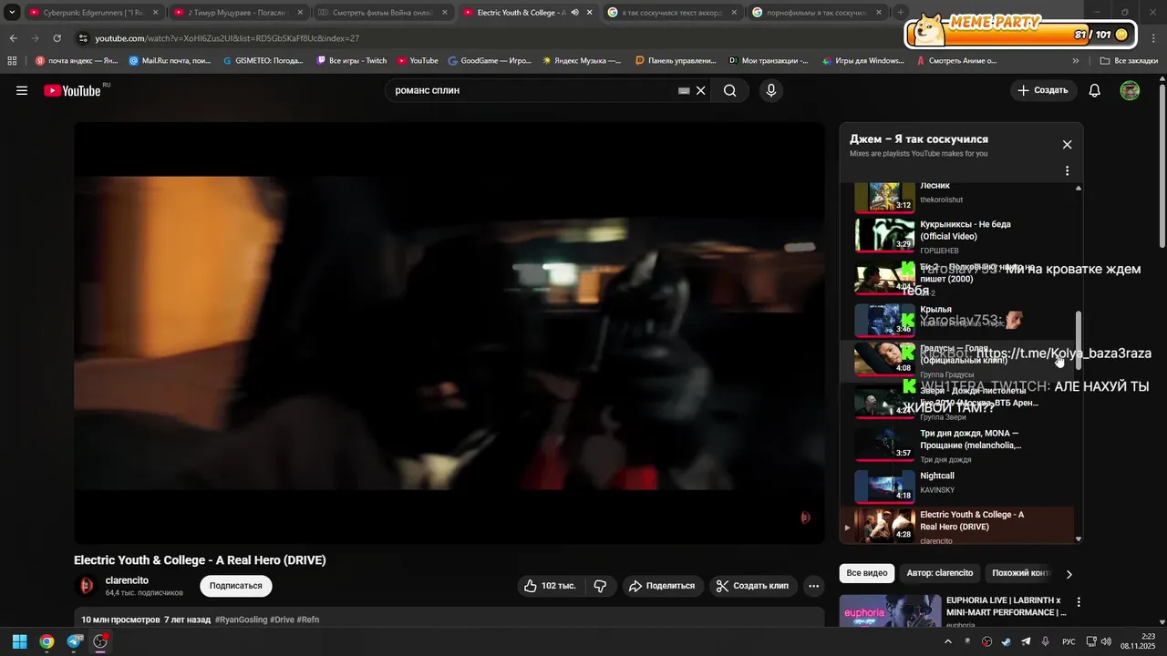Select the Автор: clarencito chip
The height and width of the screenshot is (656, 1167).
point(940,573)
